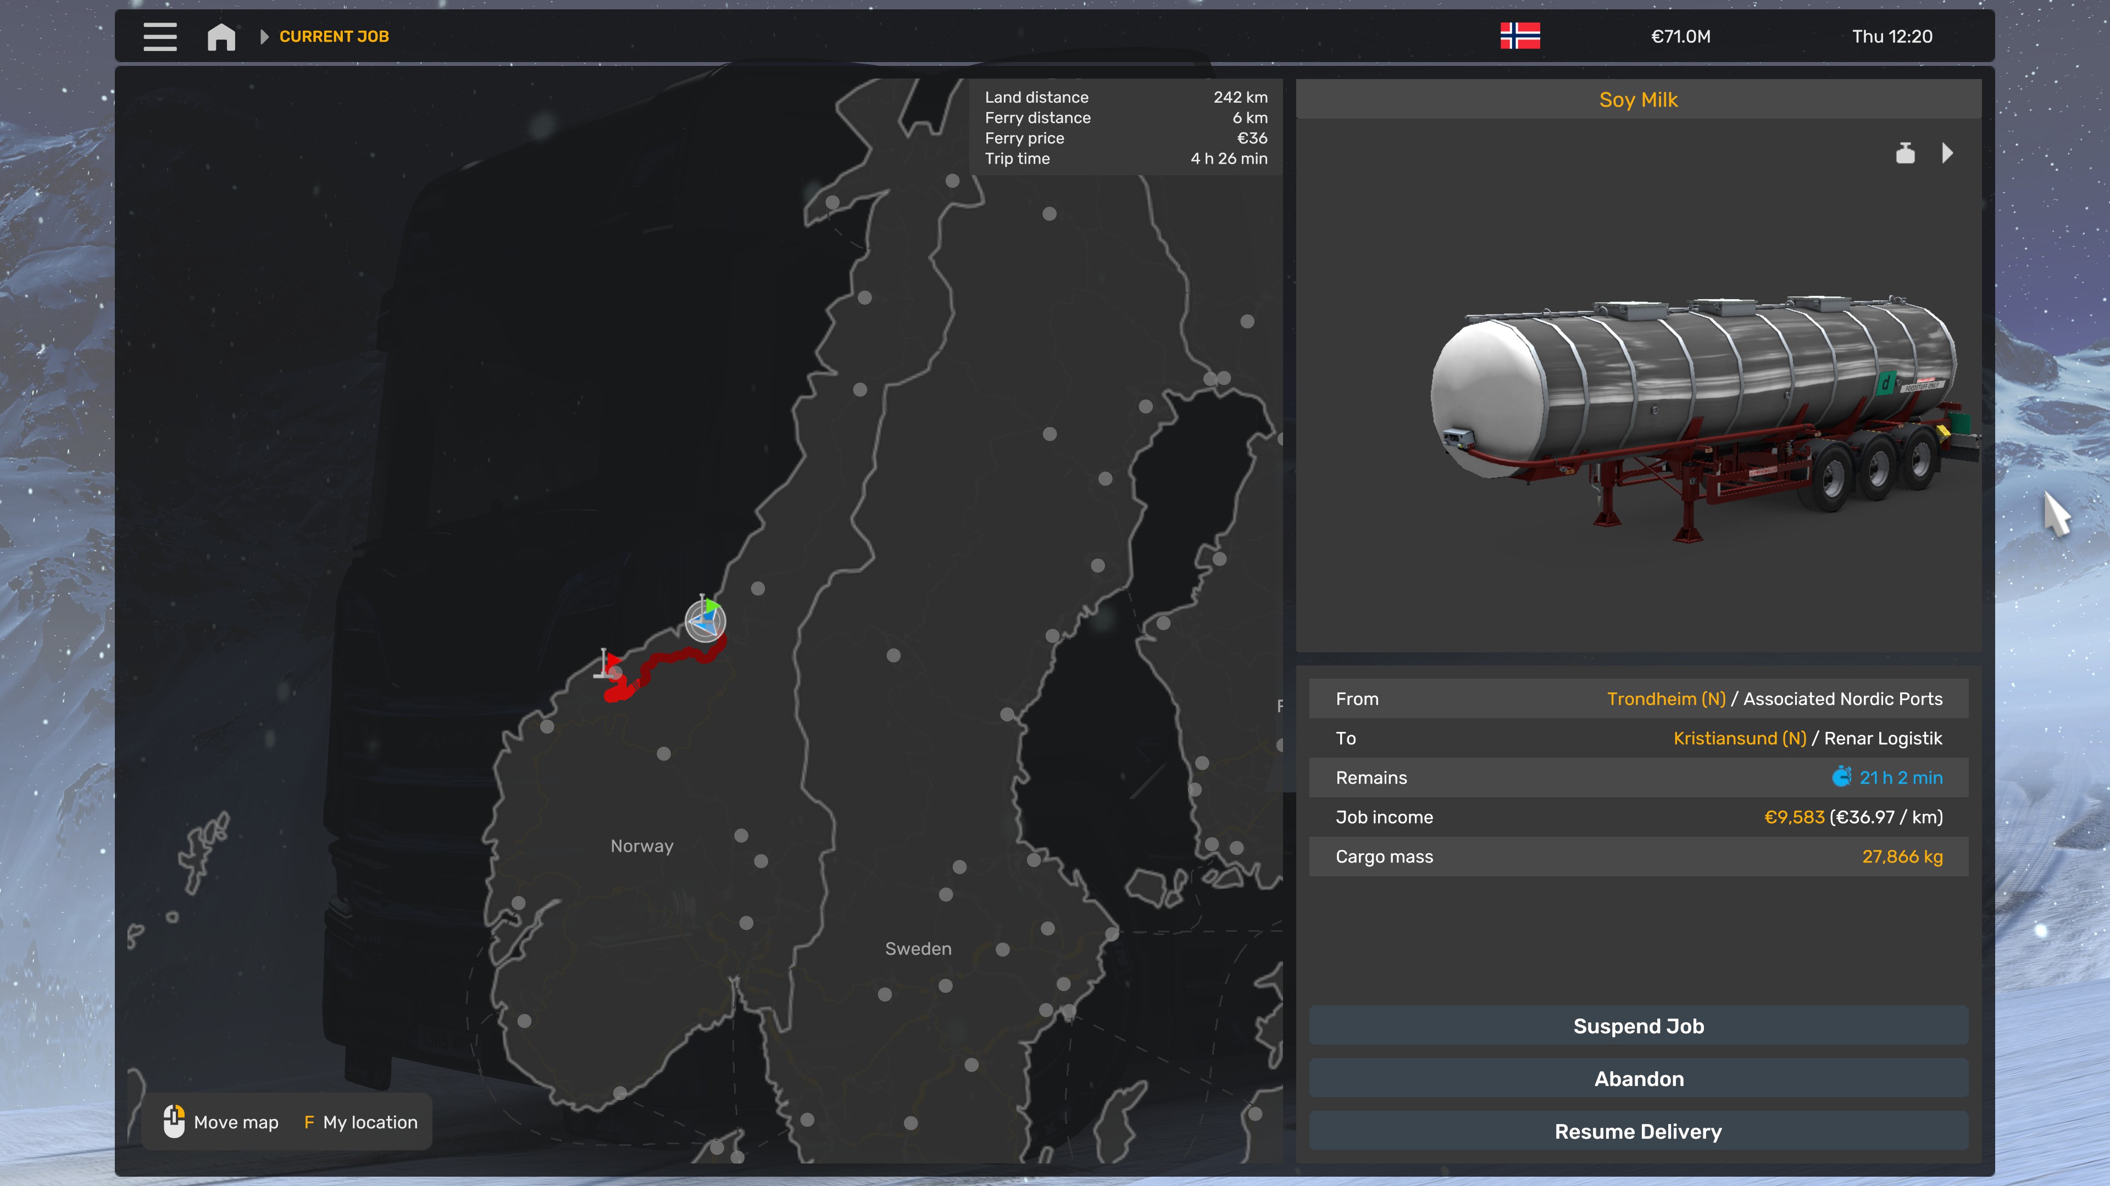Click Resume Delivery
2110x1186 pixels.
pyautogui.click(x=1638, y=1131)
